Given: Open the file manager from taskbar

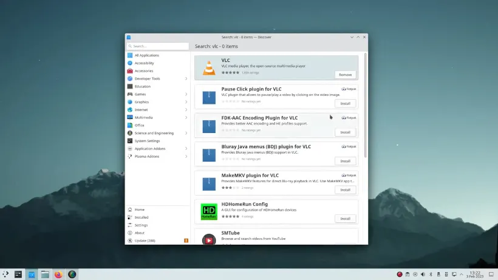Looking at the screenshot, I should click(45, 275).
